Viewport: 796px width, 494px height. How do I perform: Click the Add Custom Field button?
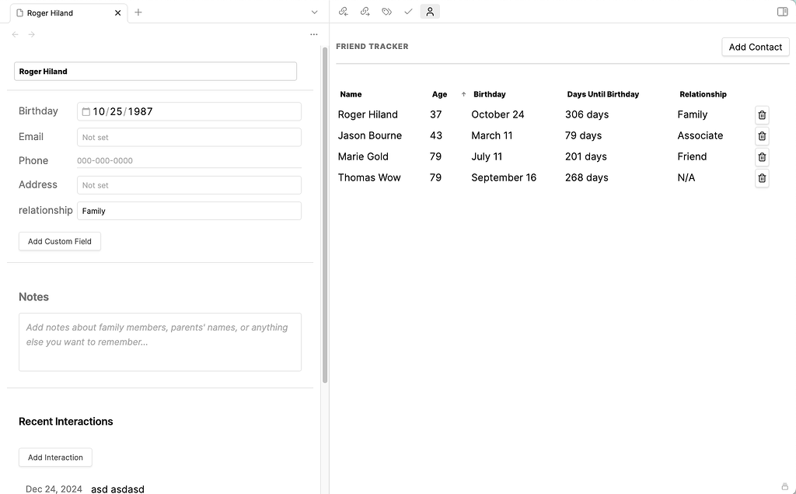click(59, 241)
